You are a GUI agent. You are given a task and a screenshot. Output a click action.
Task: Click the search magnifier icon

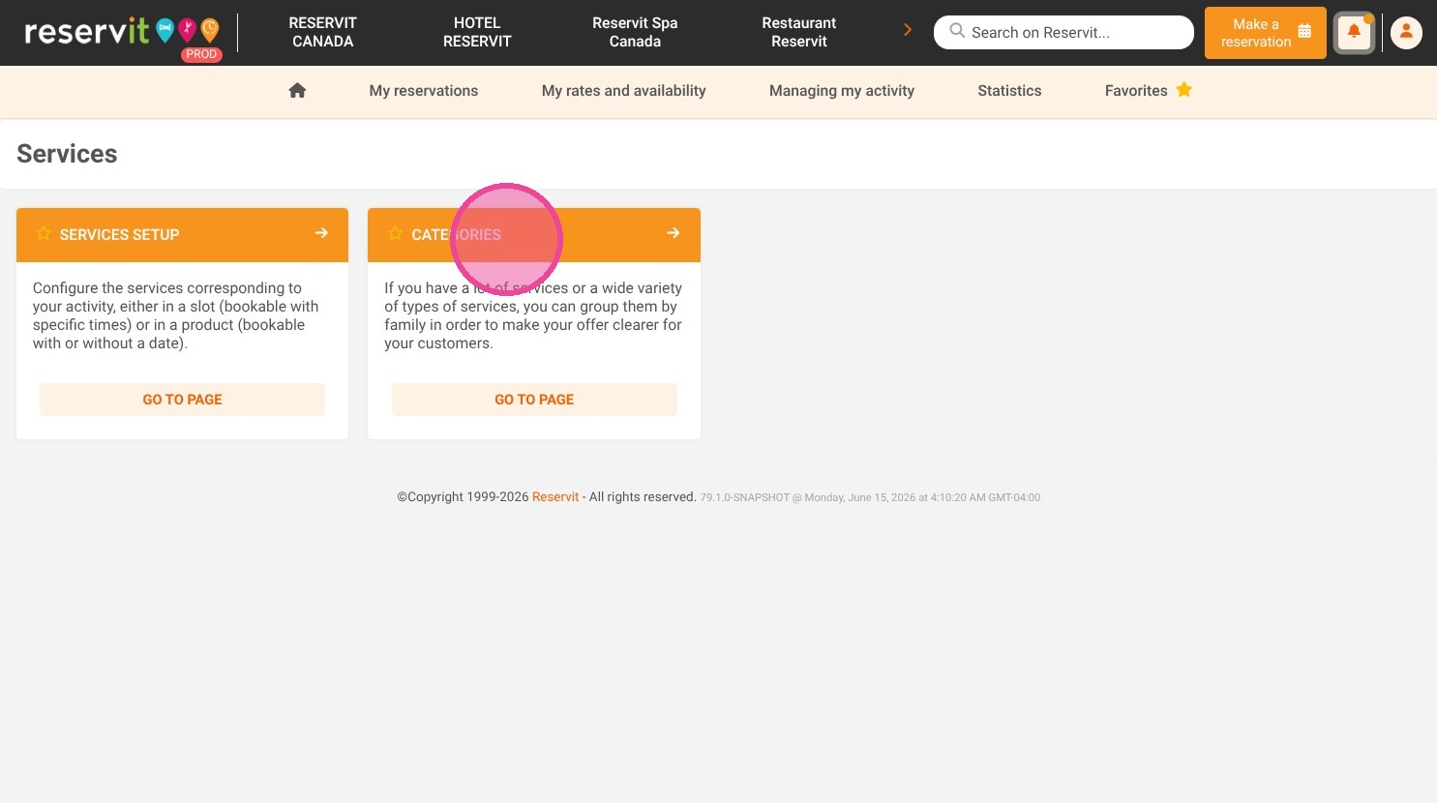(x=957, y=31)
